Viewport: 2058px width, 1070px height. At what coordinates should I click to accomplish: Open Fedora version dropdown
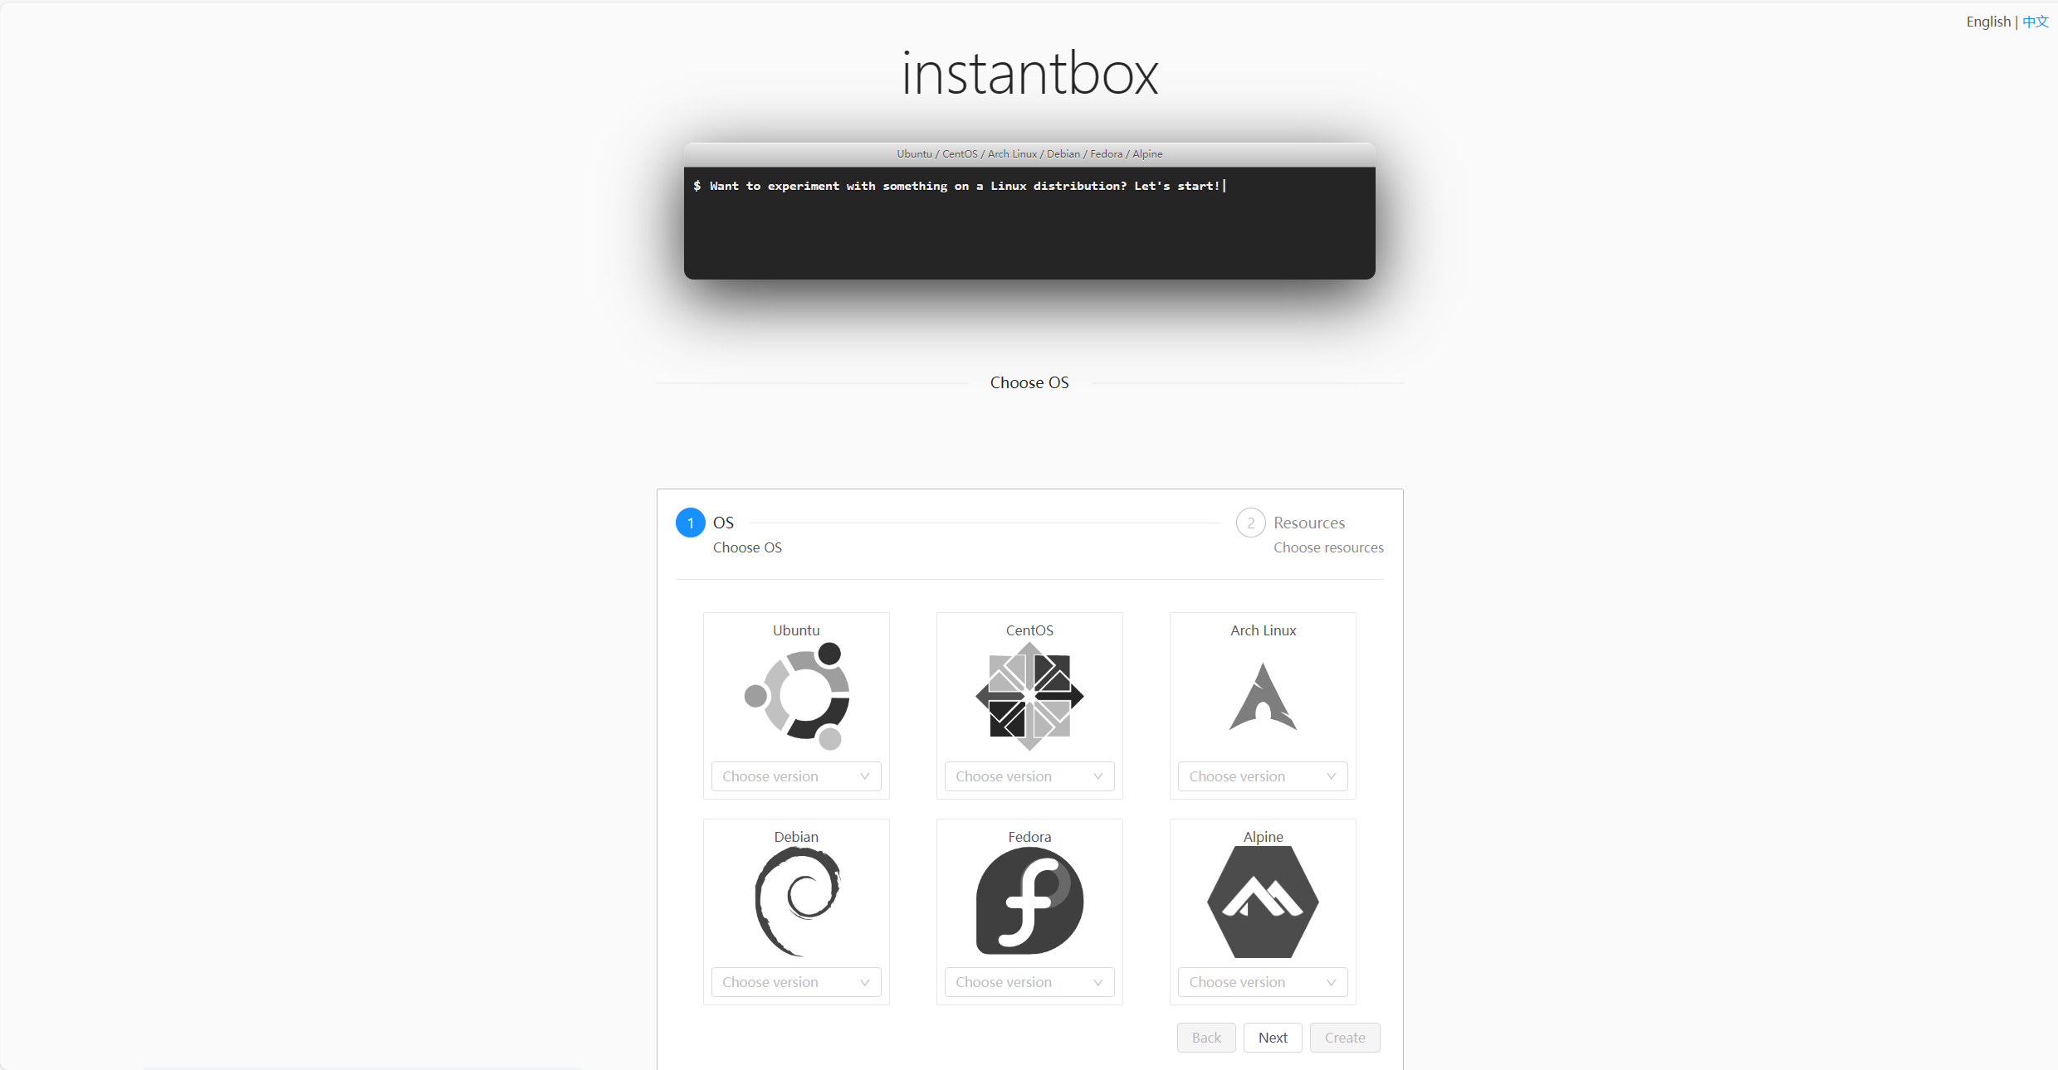1029,982
